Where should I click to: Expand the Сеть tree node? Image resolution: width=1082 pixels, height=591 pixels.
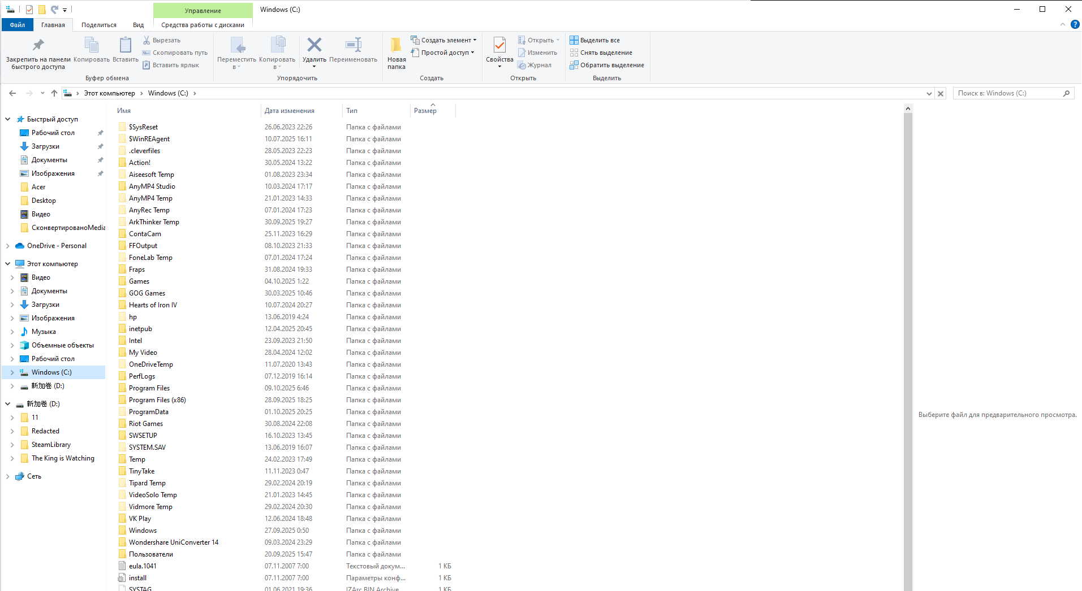point(8,476)
